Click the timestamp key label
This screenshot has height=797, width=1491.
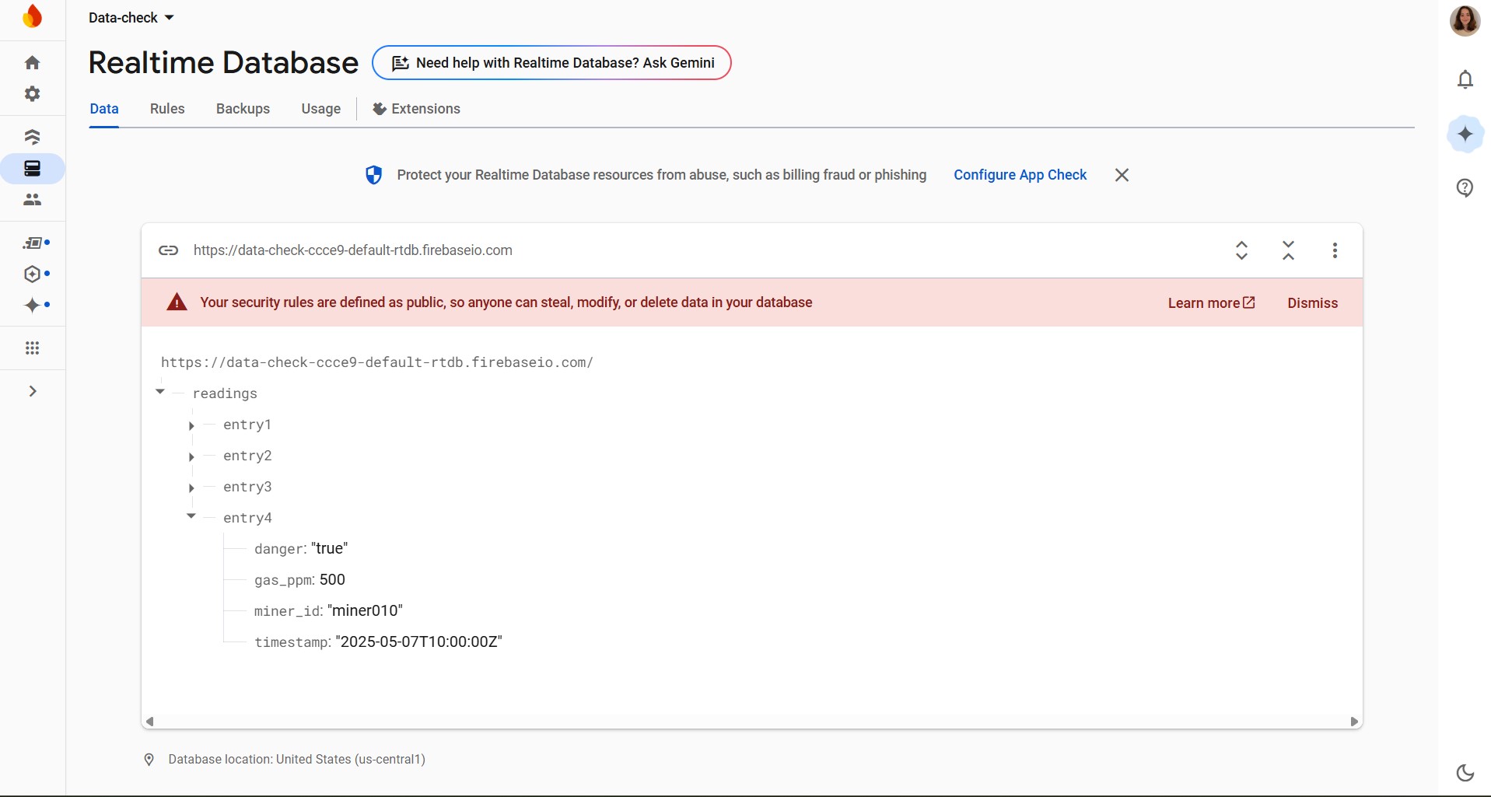point(292,642)
